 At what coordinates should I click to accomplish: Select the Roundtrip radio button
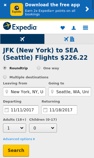(x=5, y=68)
